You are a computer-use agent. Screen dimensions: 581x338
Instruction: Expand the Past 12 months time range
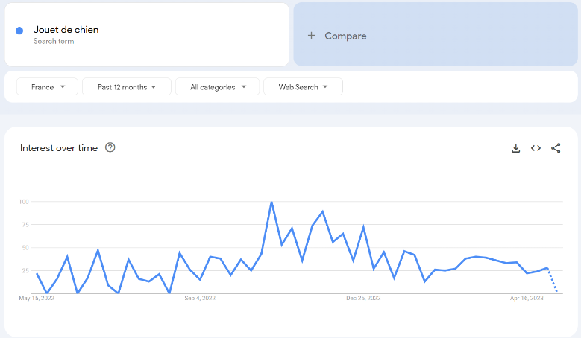pos(127,87)
